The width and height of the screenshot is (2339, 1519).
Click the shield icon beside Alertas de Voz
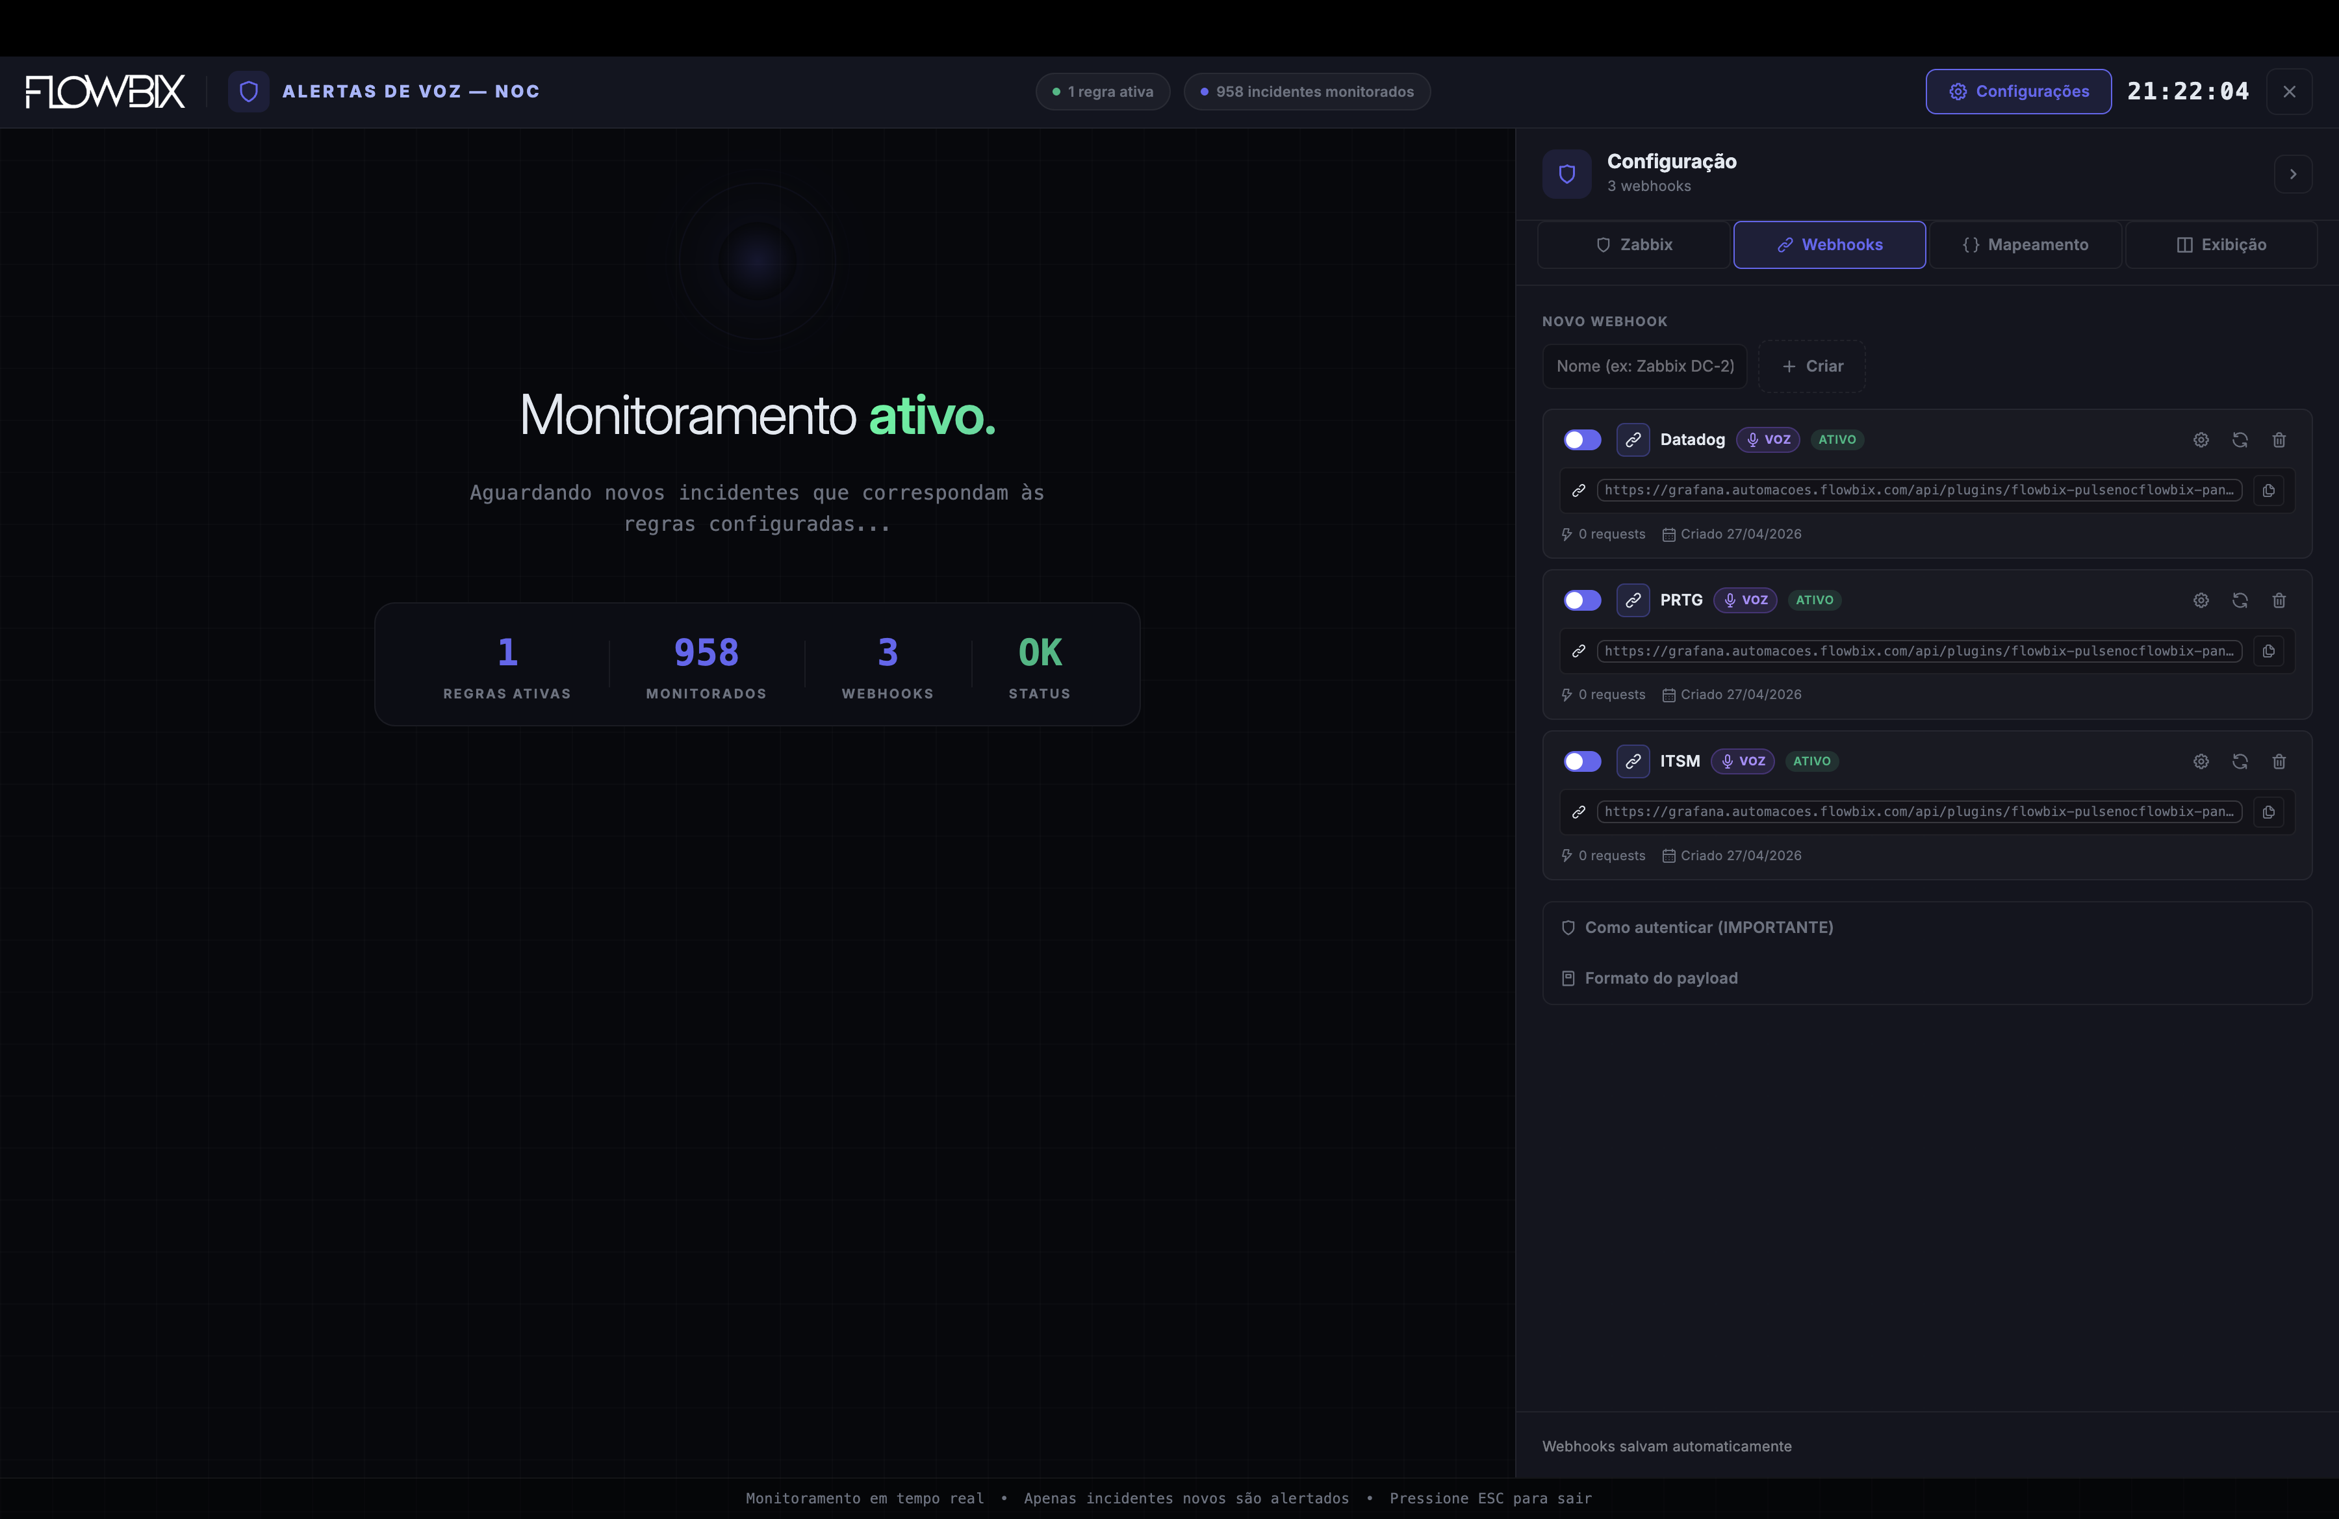pyautogui.click(x=249, y=92)
